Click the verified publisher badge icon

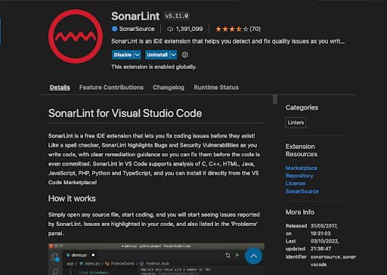pyautogui.click(x=114, y=29)
